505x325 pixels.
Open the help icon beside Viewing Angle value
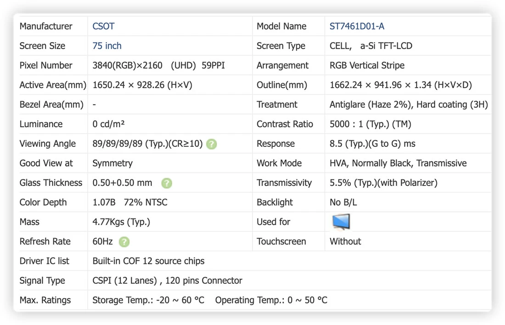tap(211, 144)
